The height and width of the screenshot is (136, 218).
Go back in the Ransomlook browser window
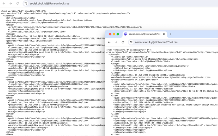pyautogui.click(x=4, y=4)
